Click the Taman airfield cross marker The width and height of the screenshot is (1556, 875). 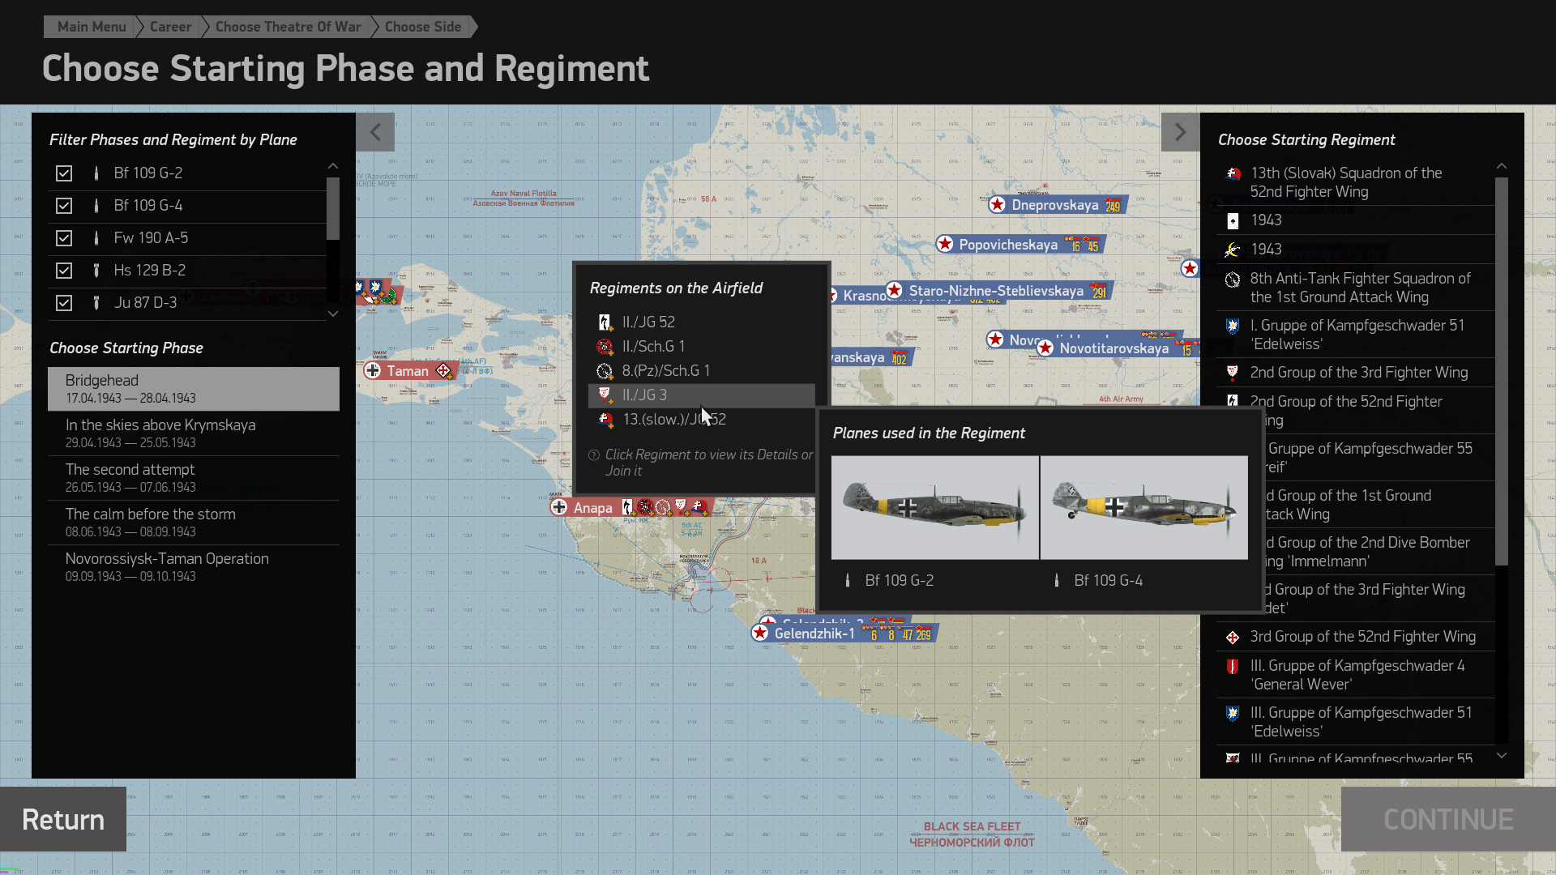tap(373, 371)
